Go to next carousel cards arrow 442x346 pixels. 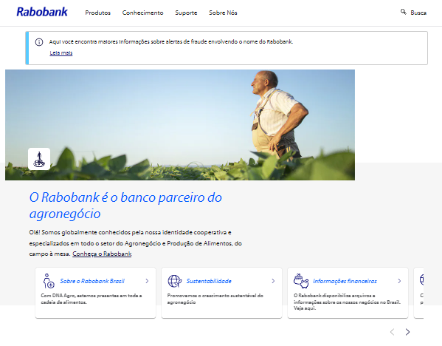[407, 332]
